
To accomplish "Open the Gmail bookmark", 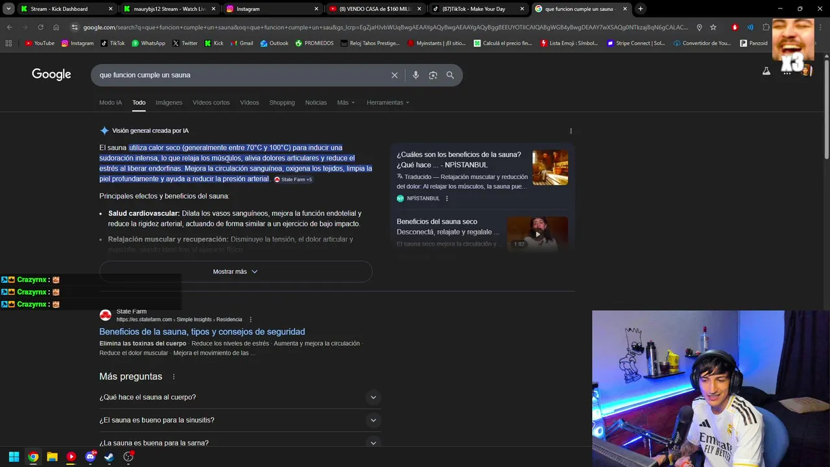I will click(x=242, y=43).
